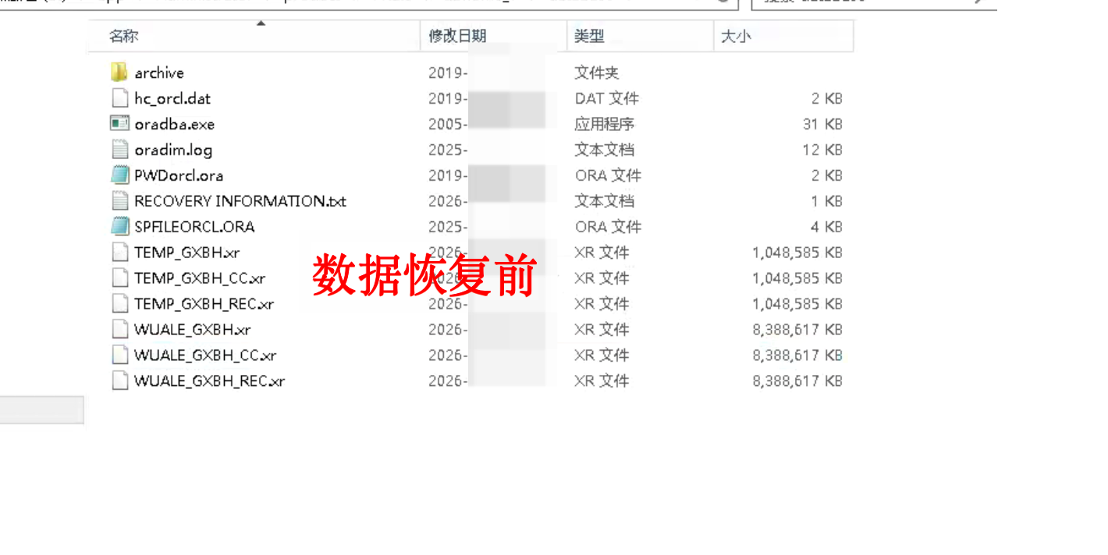Image resolution: width=1108 pixels, height=555 pixels.
Task: Select the TEMP_GXBH_REC.xr file icon
Action: point(119,304)
